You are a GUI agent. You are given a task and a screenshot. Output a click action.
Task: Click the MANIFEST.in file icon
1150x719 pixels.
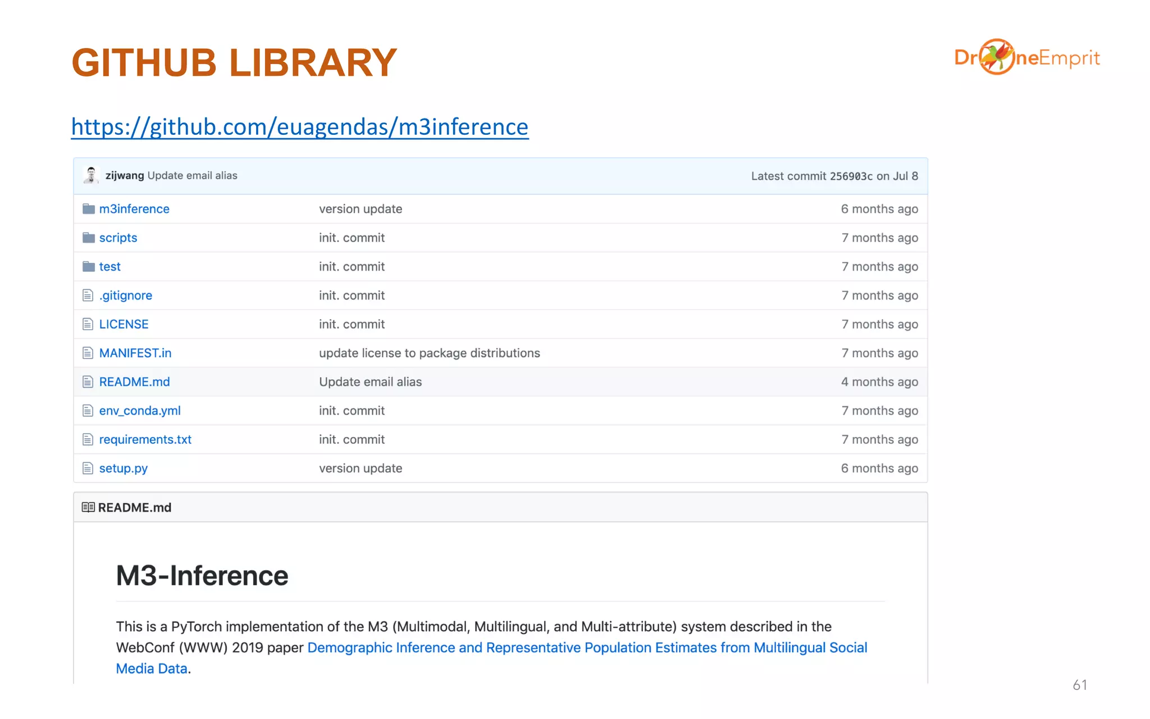[88, 353]
